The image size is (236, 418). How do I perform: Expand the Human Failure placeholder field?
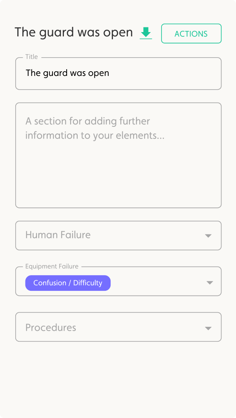[58, 235]
